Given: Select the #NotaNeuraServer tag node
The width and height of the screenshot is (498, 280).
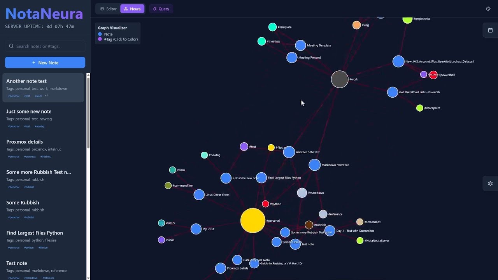Looking at the screenshot, I should 360,241.
